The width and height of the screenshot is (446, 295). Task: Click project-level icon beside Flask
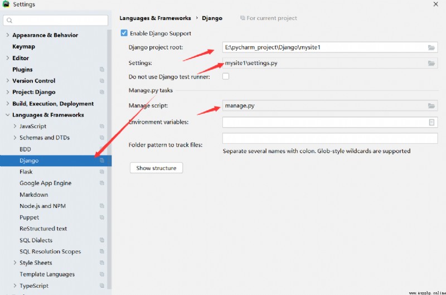click(102, 172)
